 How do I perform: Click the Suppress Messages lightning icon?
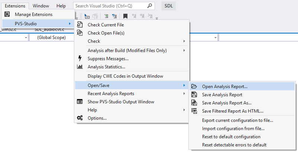point(80,58)
